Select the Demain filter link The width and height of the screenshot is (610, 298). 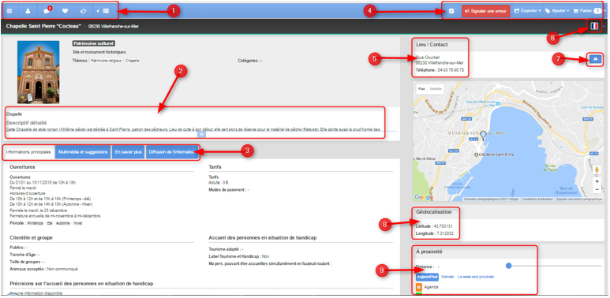[447, 277]
